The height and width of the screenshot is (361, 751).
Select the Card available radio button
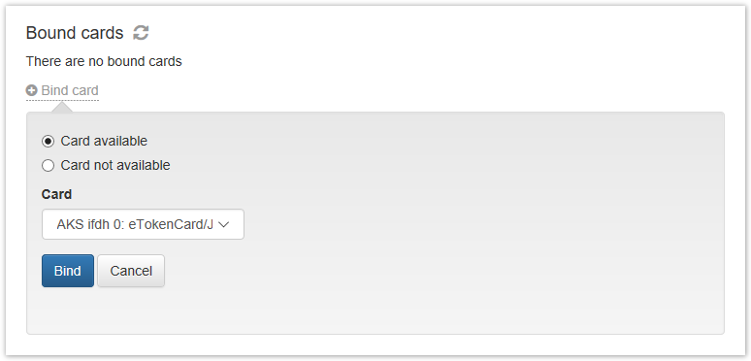(x=48, y=142)
